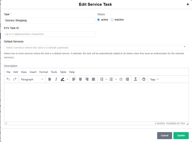Align text to center
Viewport: 192px width, 142px height.
[80, 79]
